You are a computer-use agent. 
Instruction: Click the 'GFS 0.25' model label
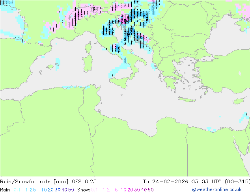pyautogui.click(x=84, y=182)
